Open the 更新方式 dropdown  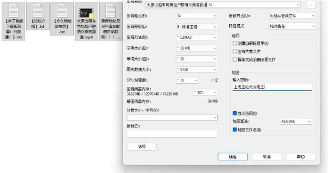[292, 16]
